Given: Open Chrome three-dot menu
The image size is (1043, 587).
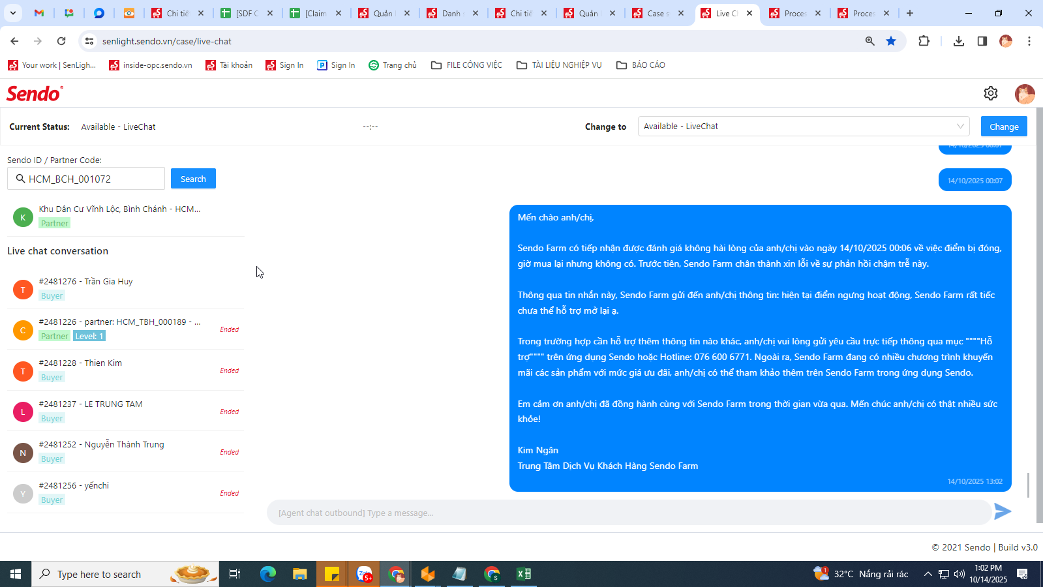Looking at the screenshot, I should pyautogui.click(x=1029, y=41).
